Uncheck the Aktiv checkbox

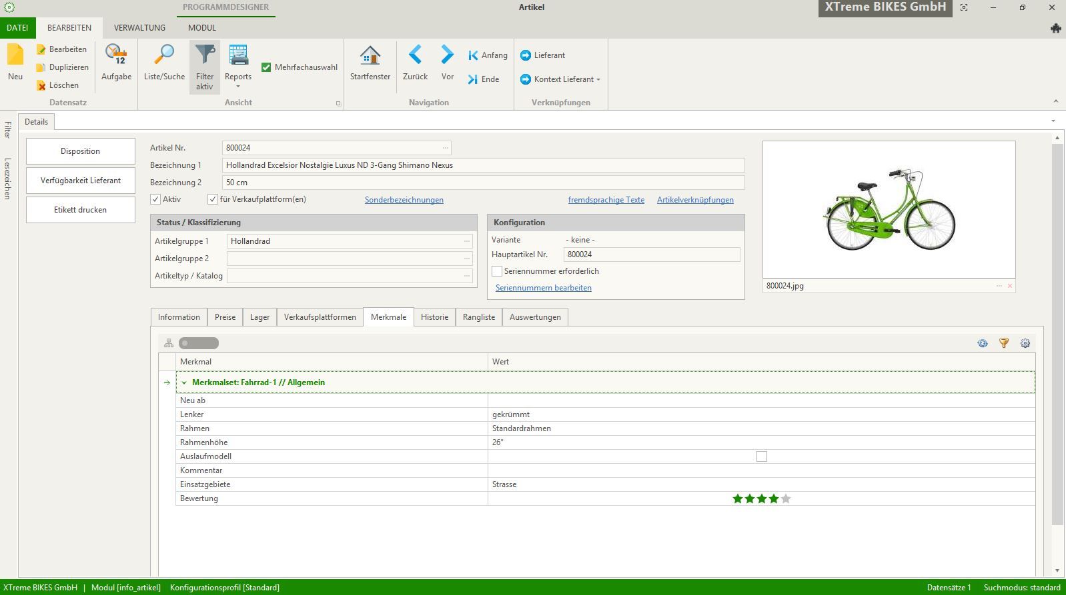155,199
